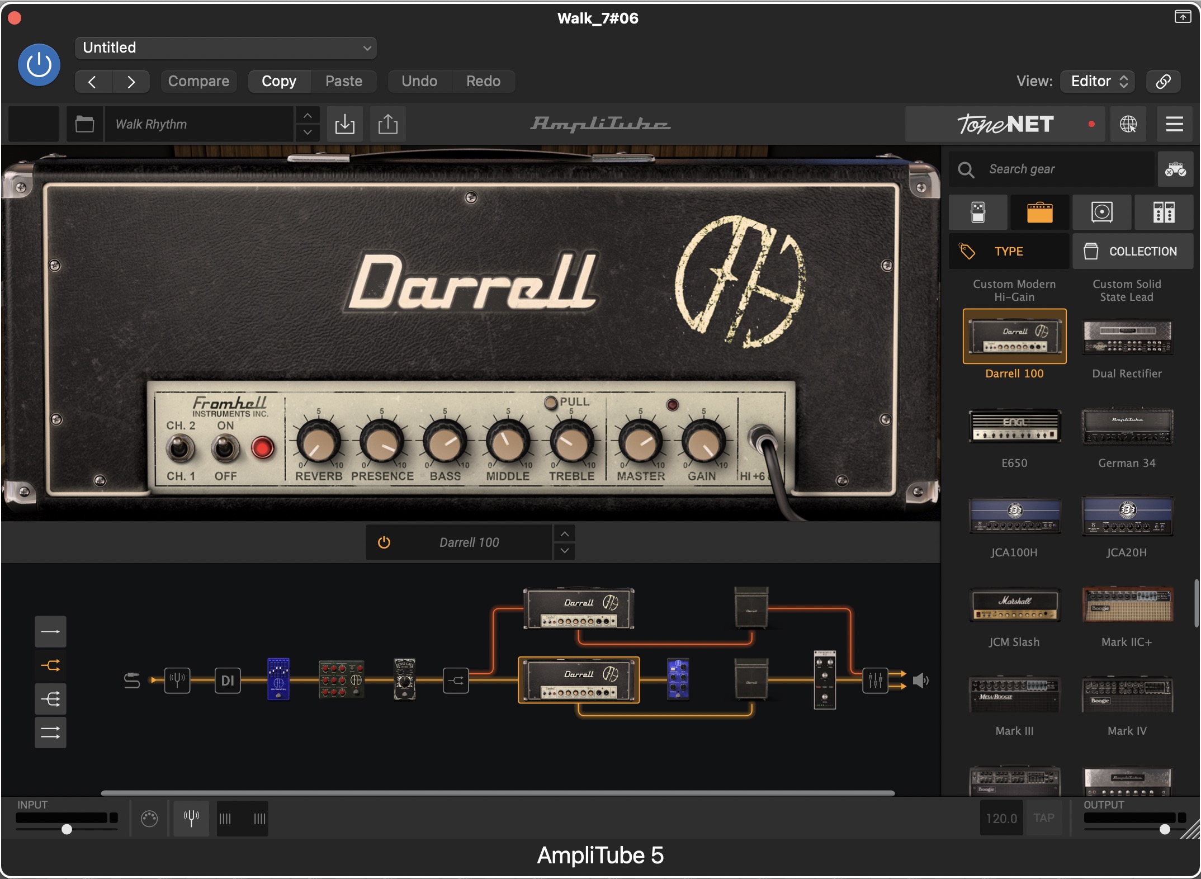Toggle the plugin power bypass button
Image resolution: width=1201 pixels, height=879 pixels.
tap(39, 65)
